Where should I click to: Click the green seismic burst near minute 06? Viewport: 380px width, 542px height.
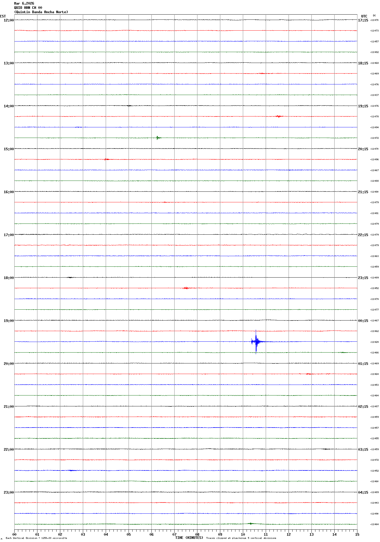pyautogui.click(x=158, y=138)
